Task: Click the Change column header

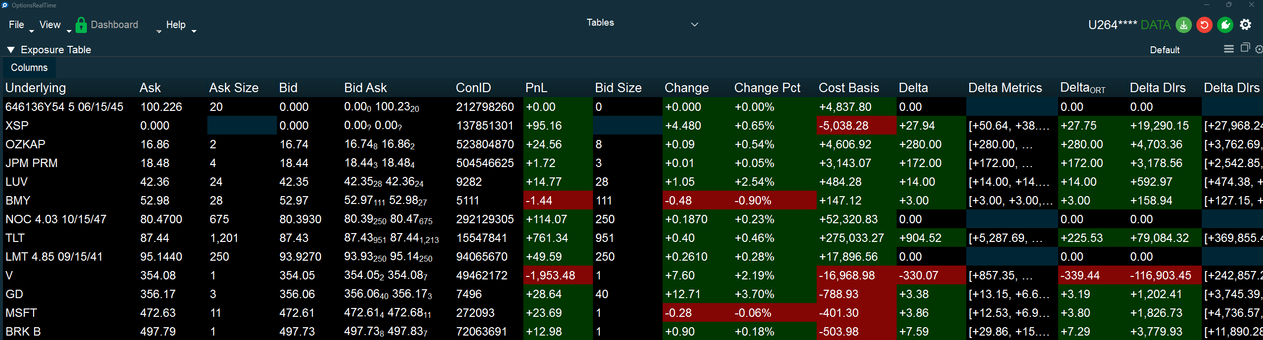Action: point(687,88)
